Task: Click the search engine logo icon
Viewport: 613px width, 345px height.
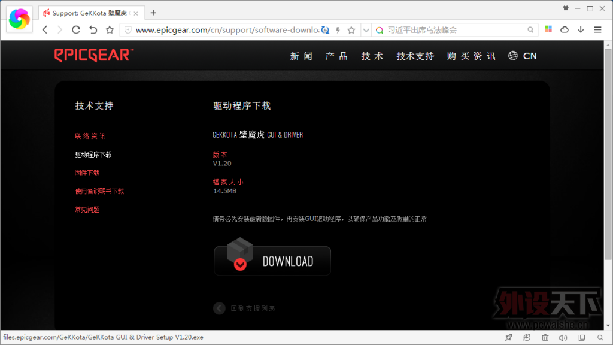Action: pos(379,30)
